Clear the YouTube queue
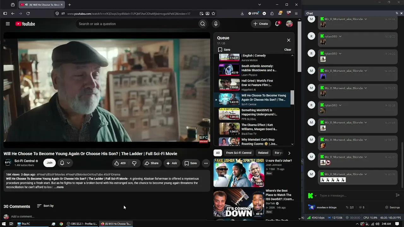This screenshot has width=404, height=227. [288, 49]
